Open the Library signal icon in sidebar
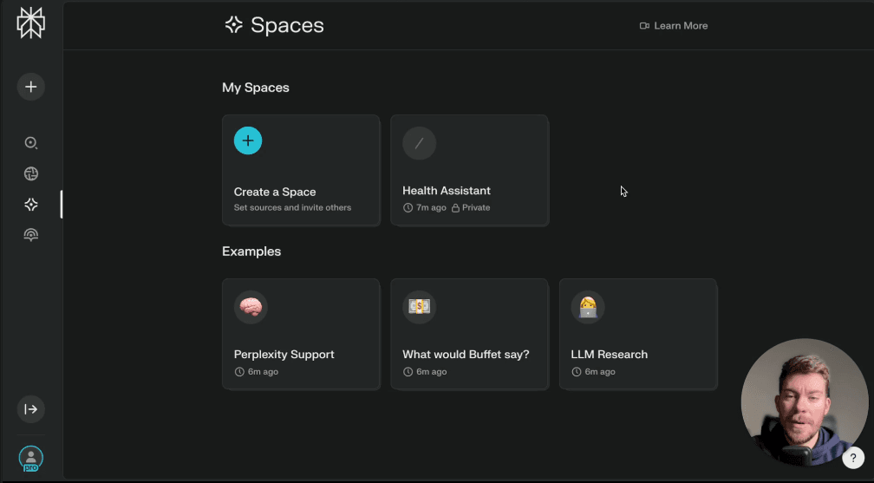The height and width of the screenshot is (483, 874). click(30, 235)
